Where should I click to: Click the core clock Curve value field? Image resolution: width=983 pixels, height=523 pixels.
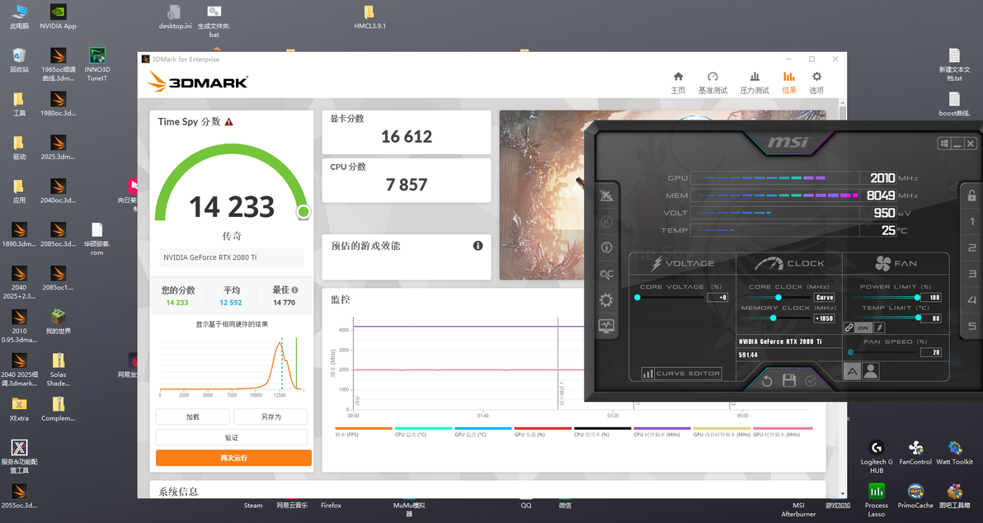point(824,297)
